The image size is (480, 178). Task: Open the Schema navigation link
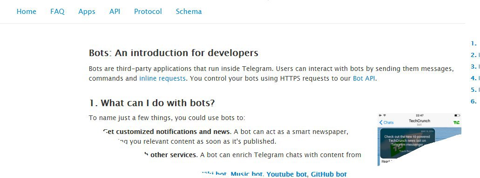tap(189, 12)
